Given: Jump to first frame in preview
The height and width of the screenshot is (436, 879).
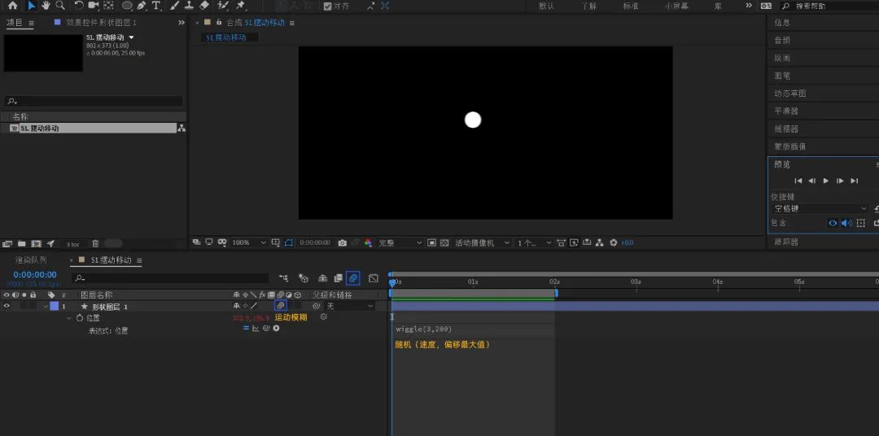Looking at the screenshot, I should (798, 181).
